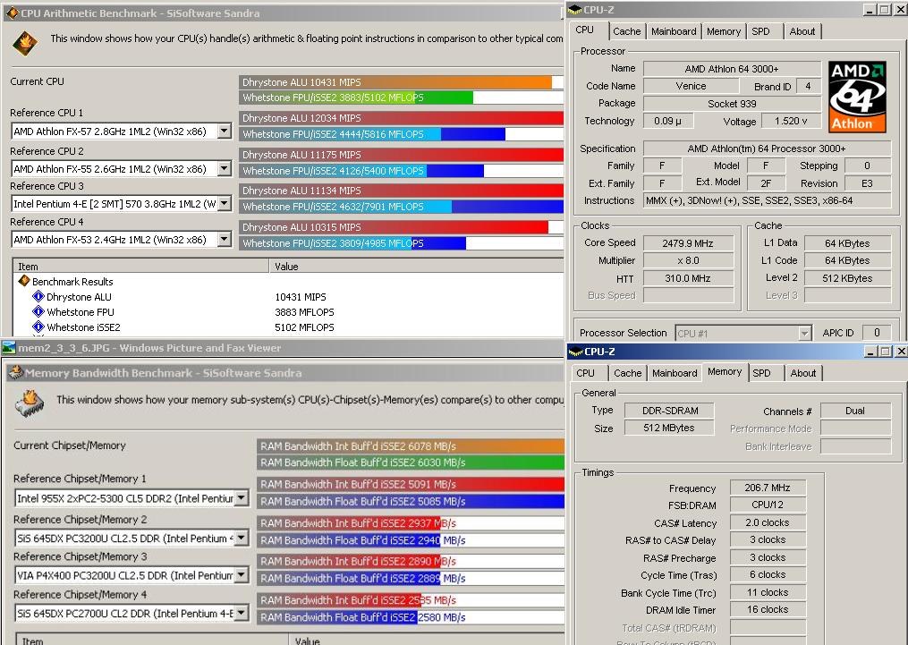
Task: Click the lower CPU-Z title bar chip icon
Action: tap(575, 352)
